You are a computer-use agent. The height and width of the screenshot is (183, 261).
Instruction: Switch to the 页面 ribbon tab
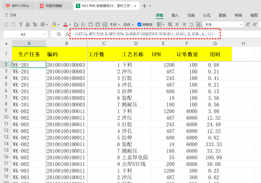(191, 15)
